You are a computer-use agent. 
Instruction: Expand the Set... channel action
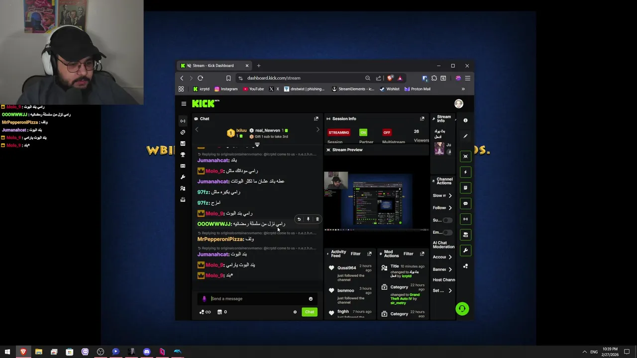pos(450,290)
